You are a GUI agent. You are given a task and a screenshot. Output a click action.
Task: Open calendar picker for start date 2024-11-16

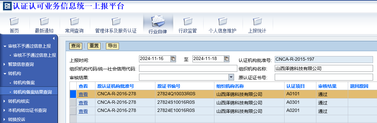click(173, 59)
